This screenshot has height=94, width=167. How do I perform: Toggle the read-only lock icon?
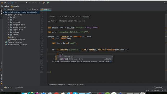tap(162, 90)
